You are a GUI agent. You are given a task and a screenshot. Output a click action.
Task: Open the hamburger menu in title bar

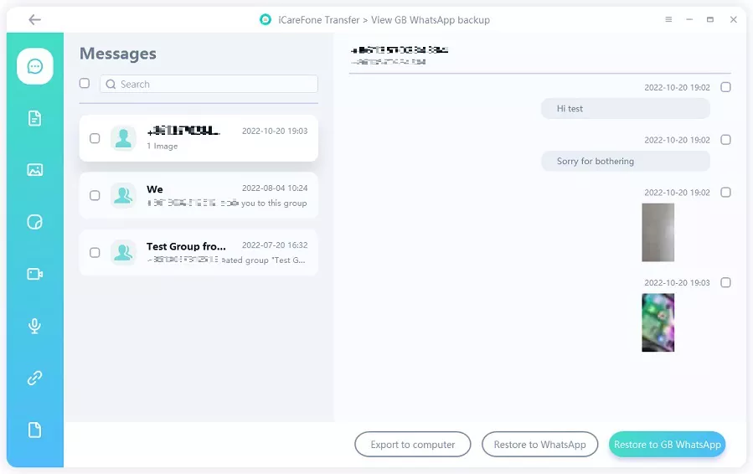coord(668,19)
